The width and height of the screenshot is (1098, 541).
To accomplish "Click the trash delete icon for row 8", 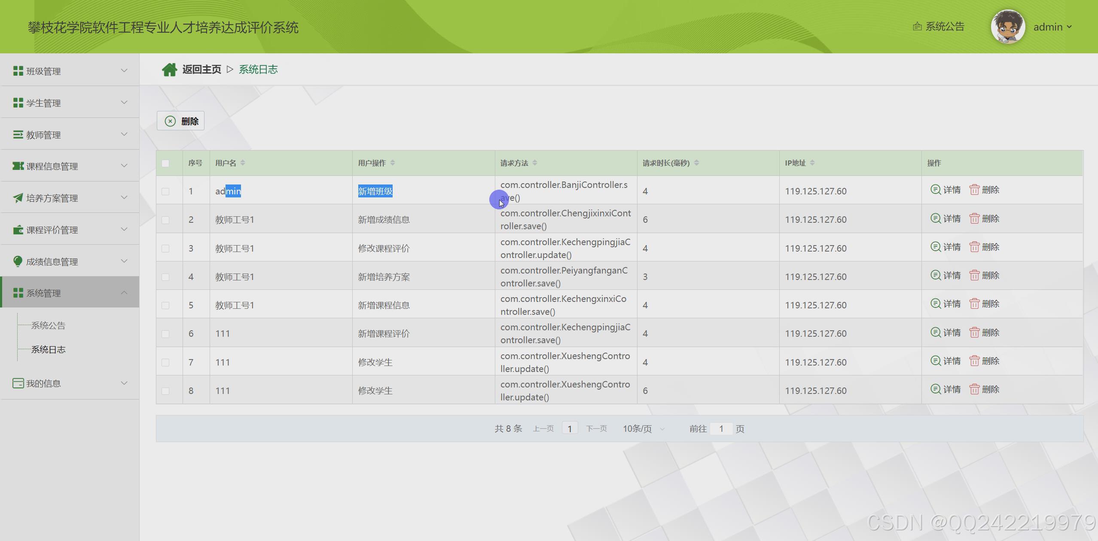I will click(974, 389).
